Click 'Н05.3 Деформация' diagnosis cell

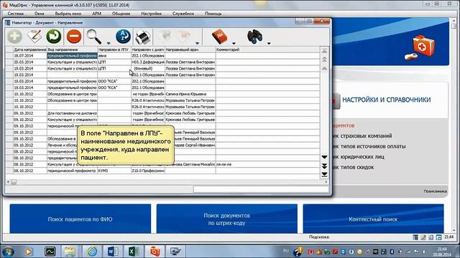point(148,62)
